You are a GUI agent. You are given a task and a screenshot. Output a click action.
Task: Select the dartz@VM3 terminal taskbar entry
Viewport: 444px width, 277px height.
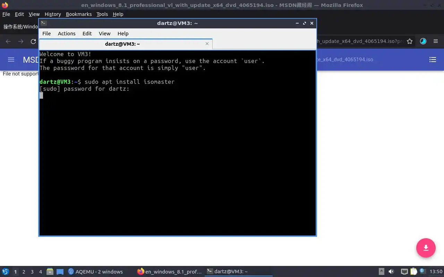(239, 271)
